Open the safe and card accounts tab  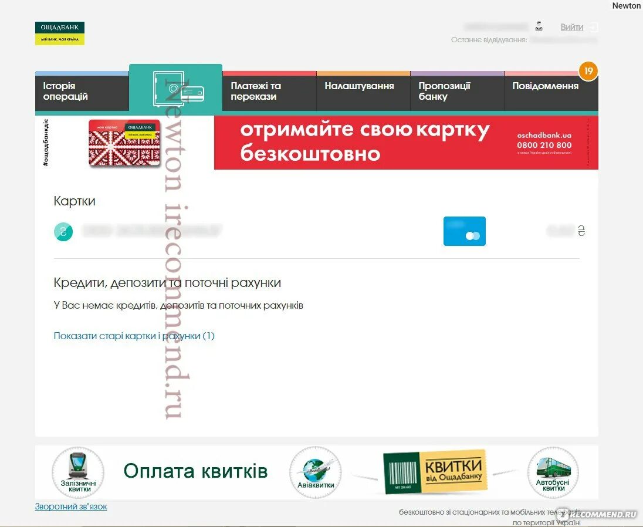pos(175,88)
